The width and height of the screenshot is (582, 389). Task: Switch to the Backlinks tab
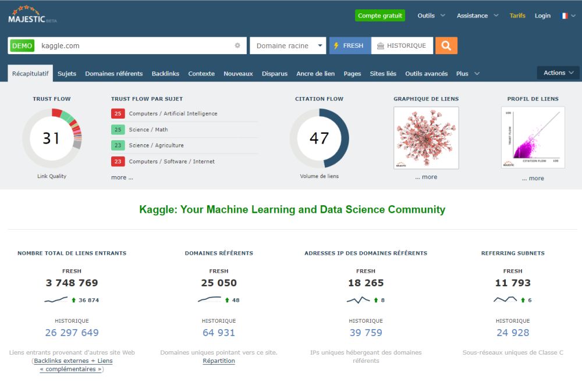165,73
